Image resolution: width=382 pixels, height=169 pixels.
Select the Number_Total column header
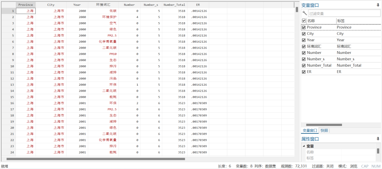tap(174, 5)
